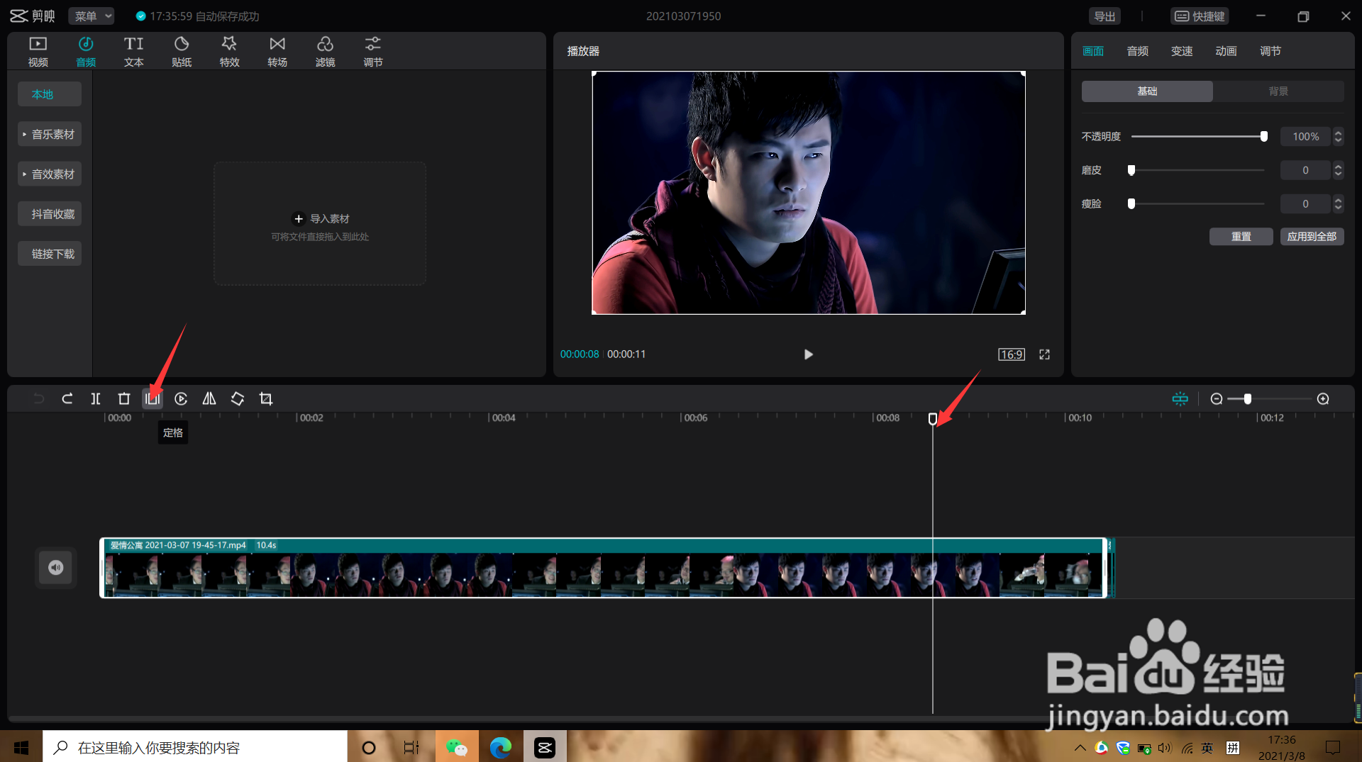Zoom in the timeline with plus icon
Image resolution: width=1362 pixels, height=762 pixels.
tap(1323, 399)
